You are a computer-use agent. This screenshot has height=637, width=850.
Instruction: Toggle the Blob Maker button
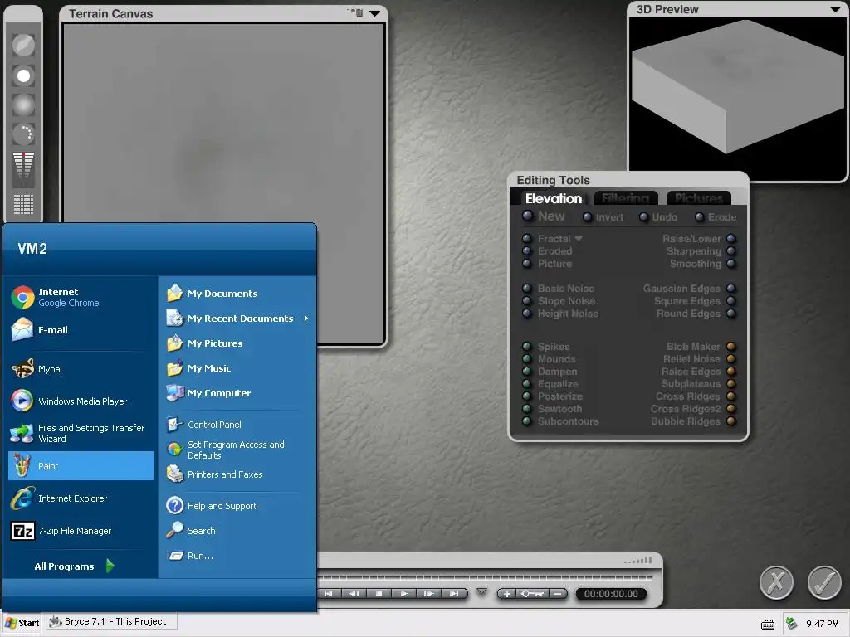[731, 346]
